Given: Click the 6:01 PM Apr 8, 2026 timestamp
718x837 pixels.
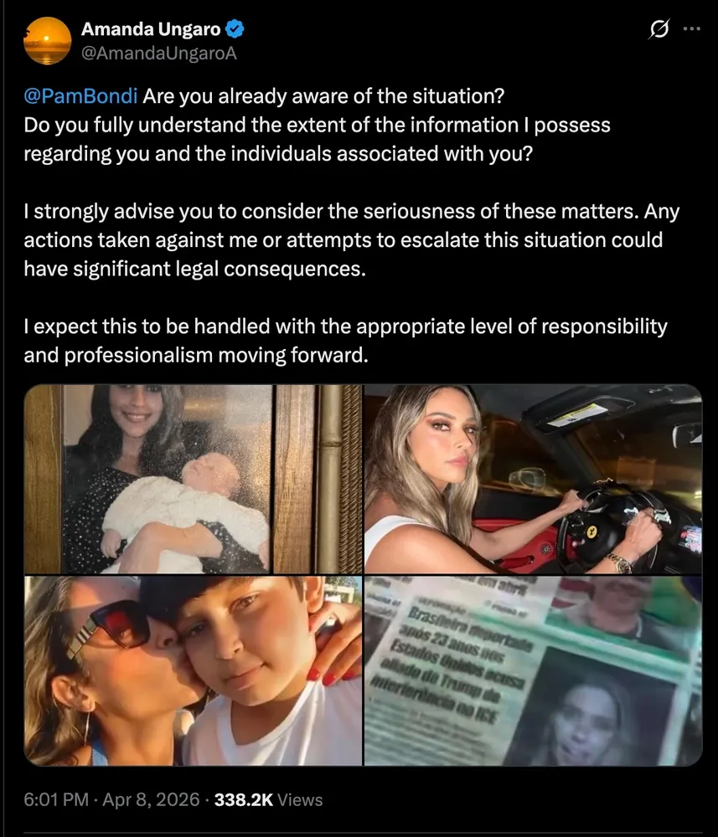Looking at the screenshot, I should pos(111,799).
